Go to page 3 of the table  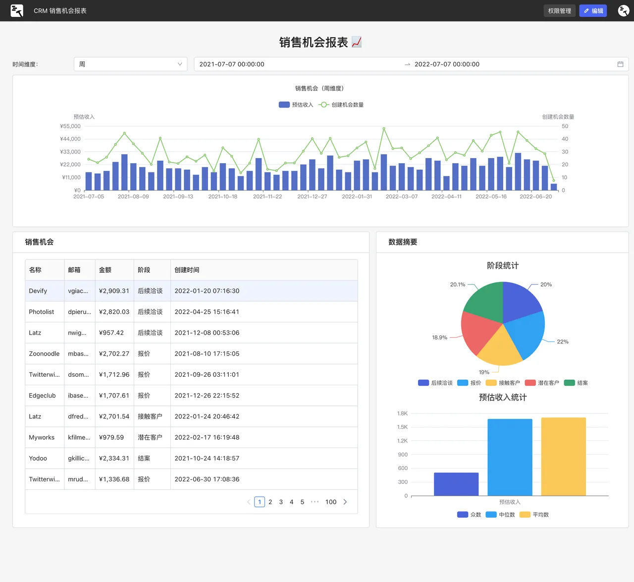point(281,502)
